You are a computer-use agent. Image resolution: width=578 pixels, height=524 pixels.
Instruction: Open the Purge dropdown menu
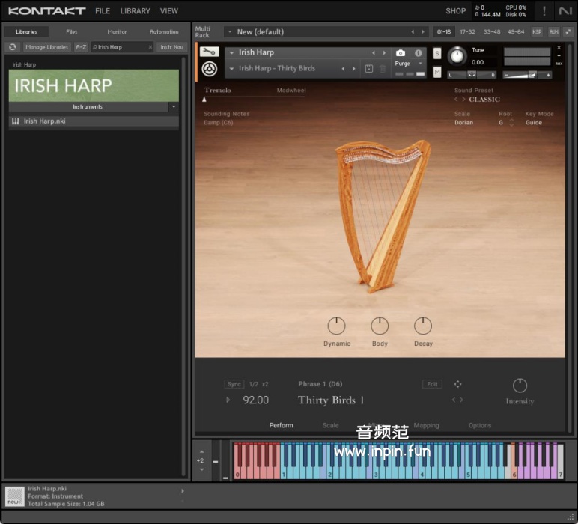[409, 64]
